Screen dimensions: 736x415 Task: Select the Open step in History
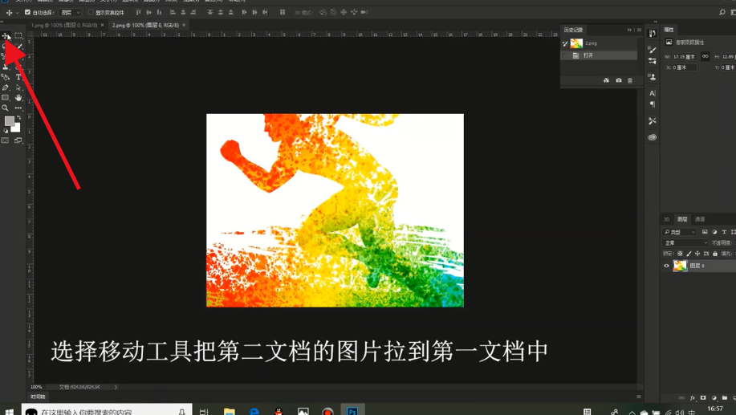coord(600,55)
